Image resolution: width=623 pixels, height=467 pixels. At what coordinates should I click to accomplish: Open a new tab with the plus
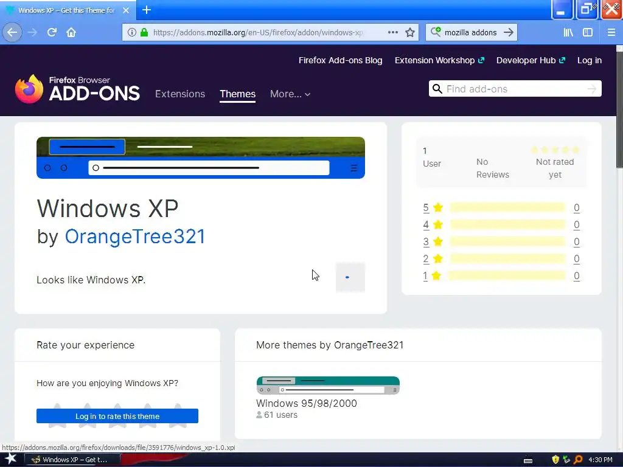pyautogui.click(x=146, y=10)
